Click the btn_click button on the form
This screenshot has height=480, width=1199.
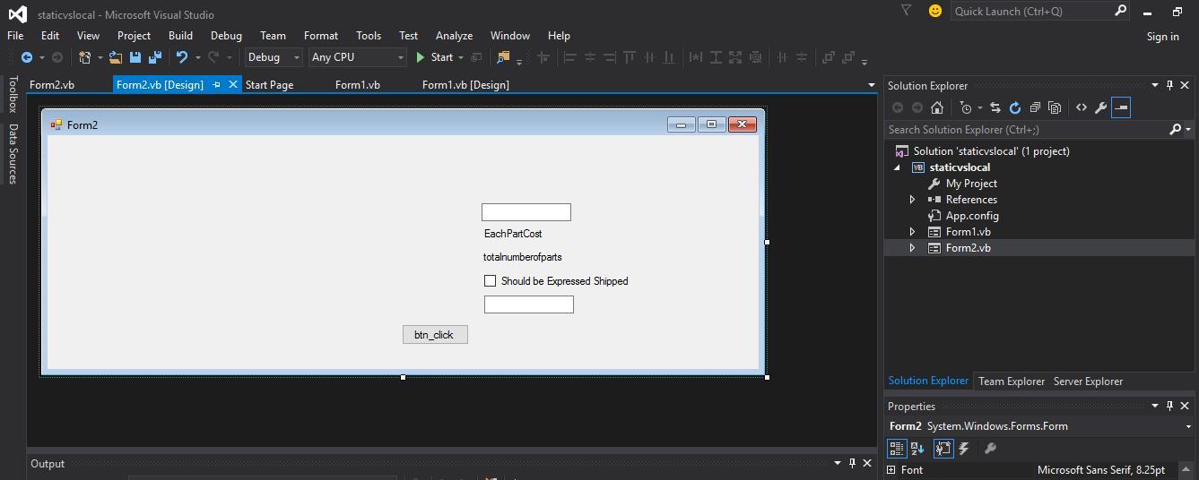click(x=435, y=335)
